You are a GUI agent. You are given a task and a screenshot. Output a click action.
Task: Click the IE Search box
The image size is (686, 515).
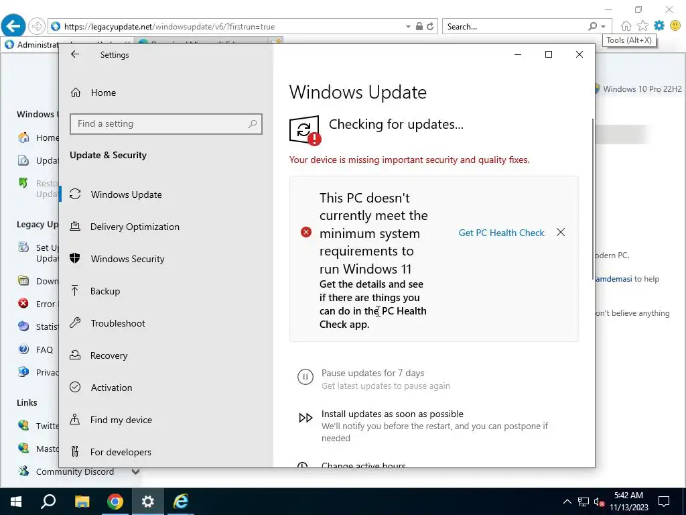514,26
